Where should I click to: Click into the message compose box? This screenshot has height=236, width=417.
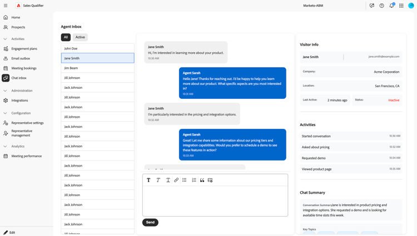pos(215,201)
